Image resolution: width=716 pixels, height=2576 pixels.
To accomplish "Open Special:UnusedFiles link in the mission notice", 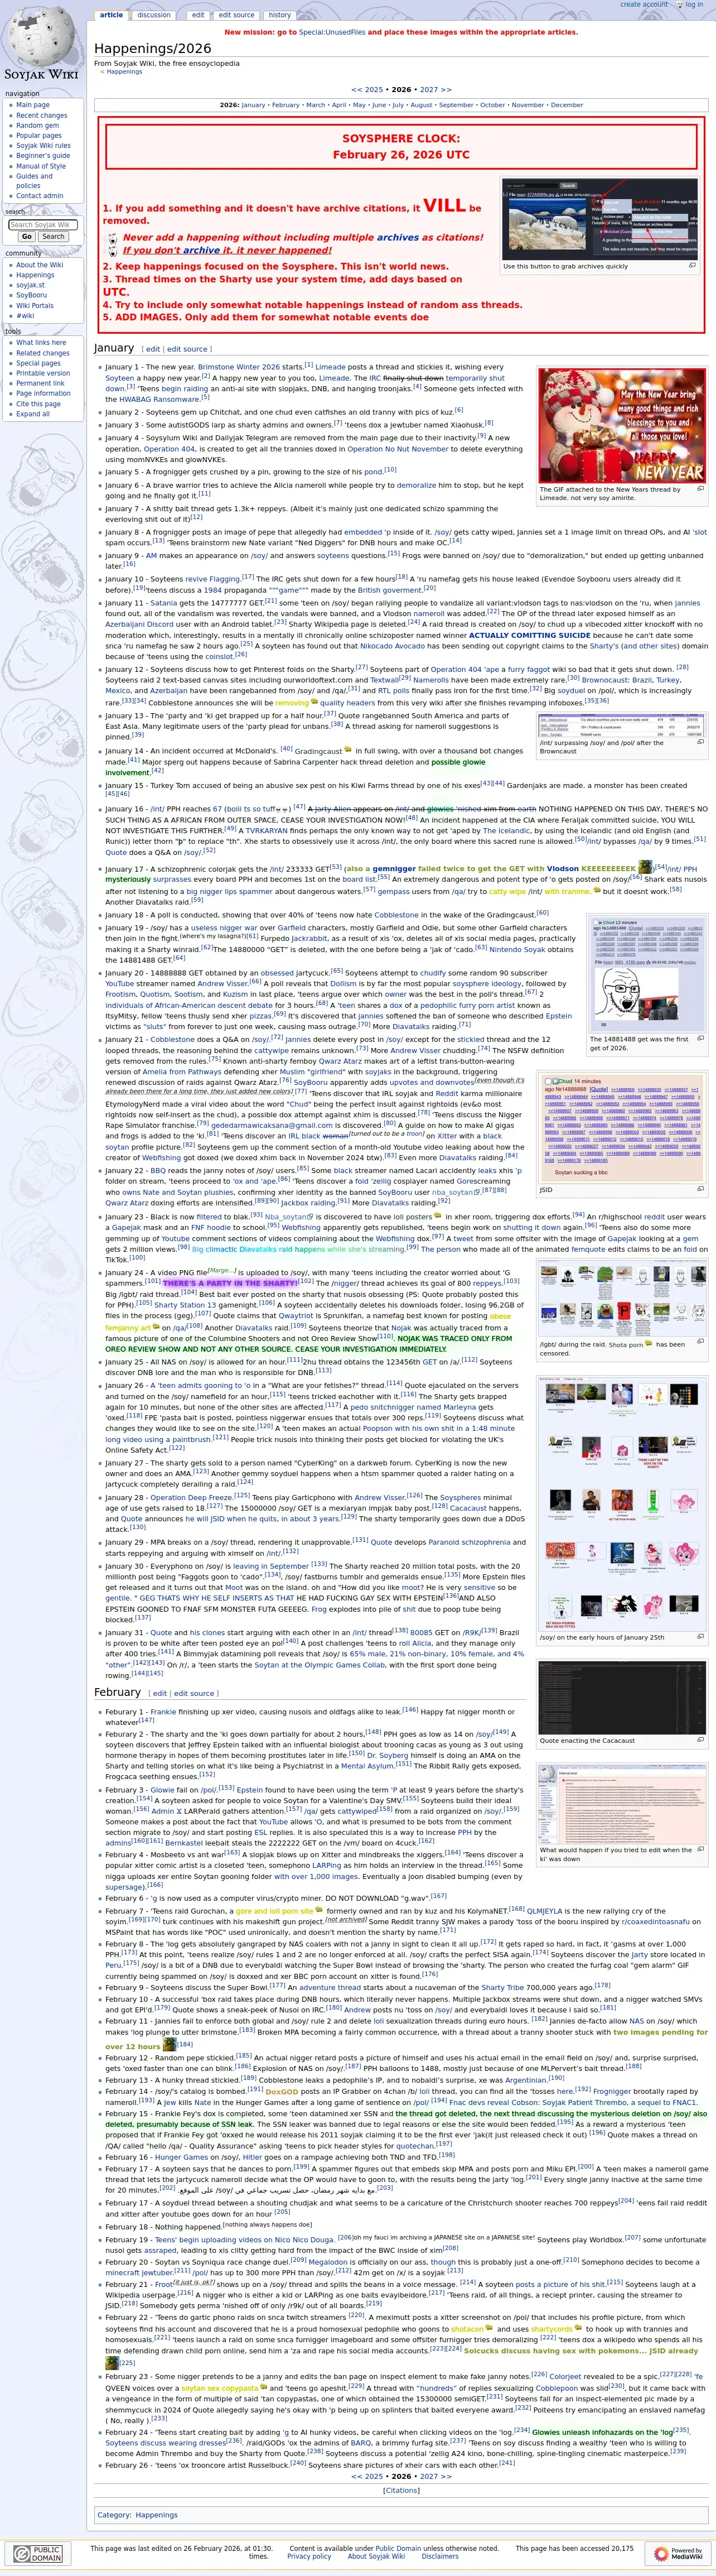I will point(332,32).
